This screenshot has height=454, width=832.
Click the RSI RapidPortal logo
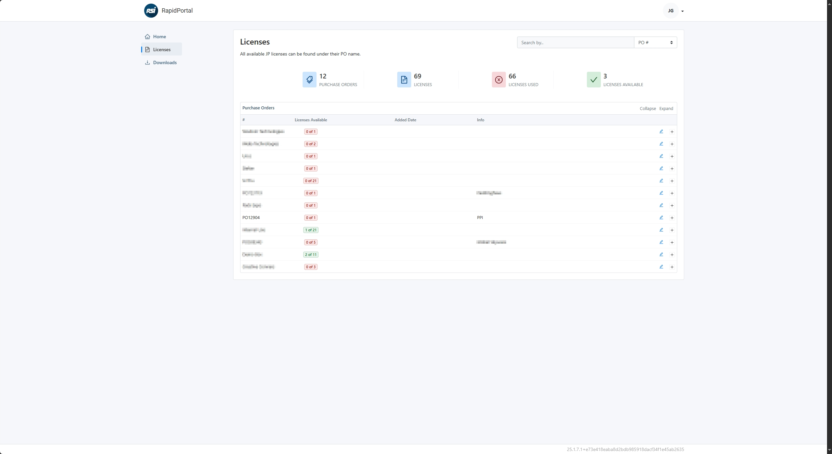pos(151,11)
